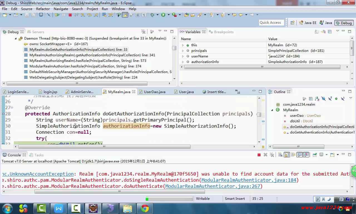Toggle Hide Non-Public Members green dot in Outline

336,99
